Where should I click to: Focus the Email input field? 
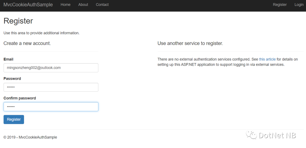point(51,68)
